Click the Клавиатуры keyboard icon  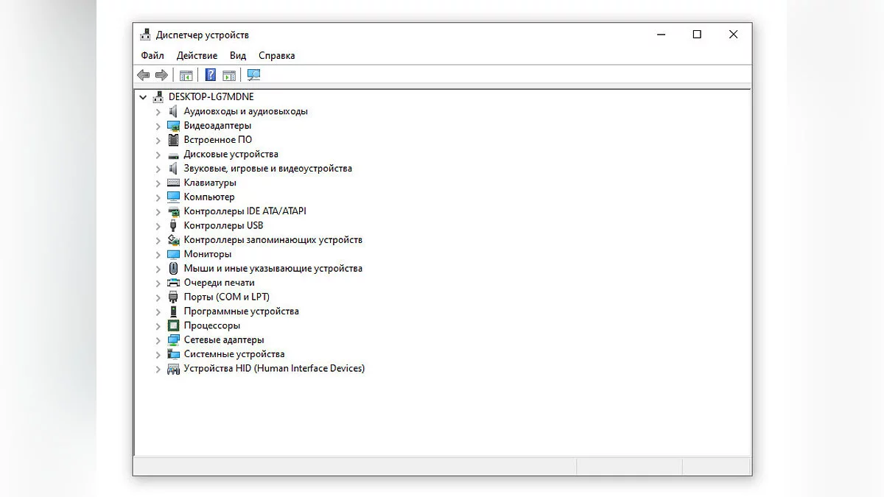click(x=173, y=183)
